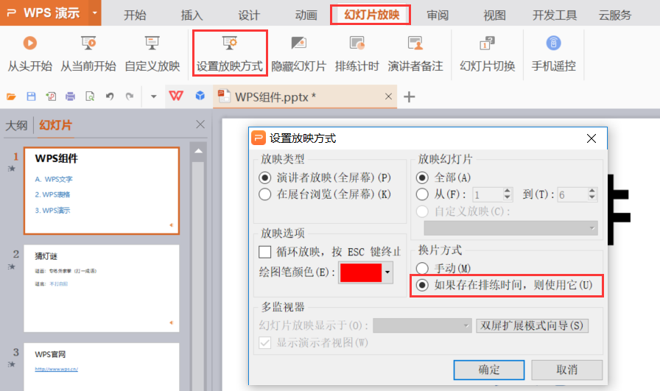The width and height of the screenshot is (660, 391).
Task: Click 幻灯片切换 transition icon
Action: (x=487, y=43)
